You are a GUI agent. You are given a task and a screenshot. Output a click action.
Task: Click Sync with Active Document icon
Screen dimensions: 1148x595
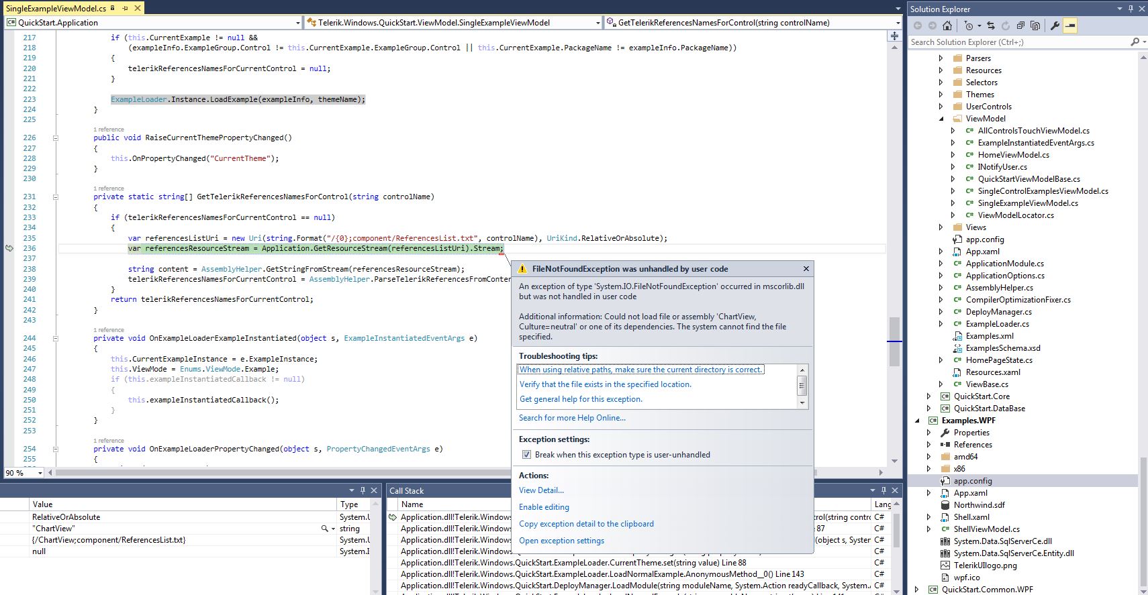point(991,26)
